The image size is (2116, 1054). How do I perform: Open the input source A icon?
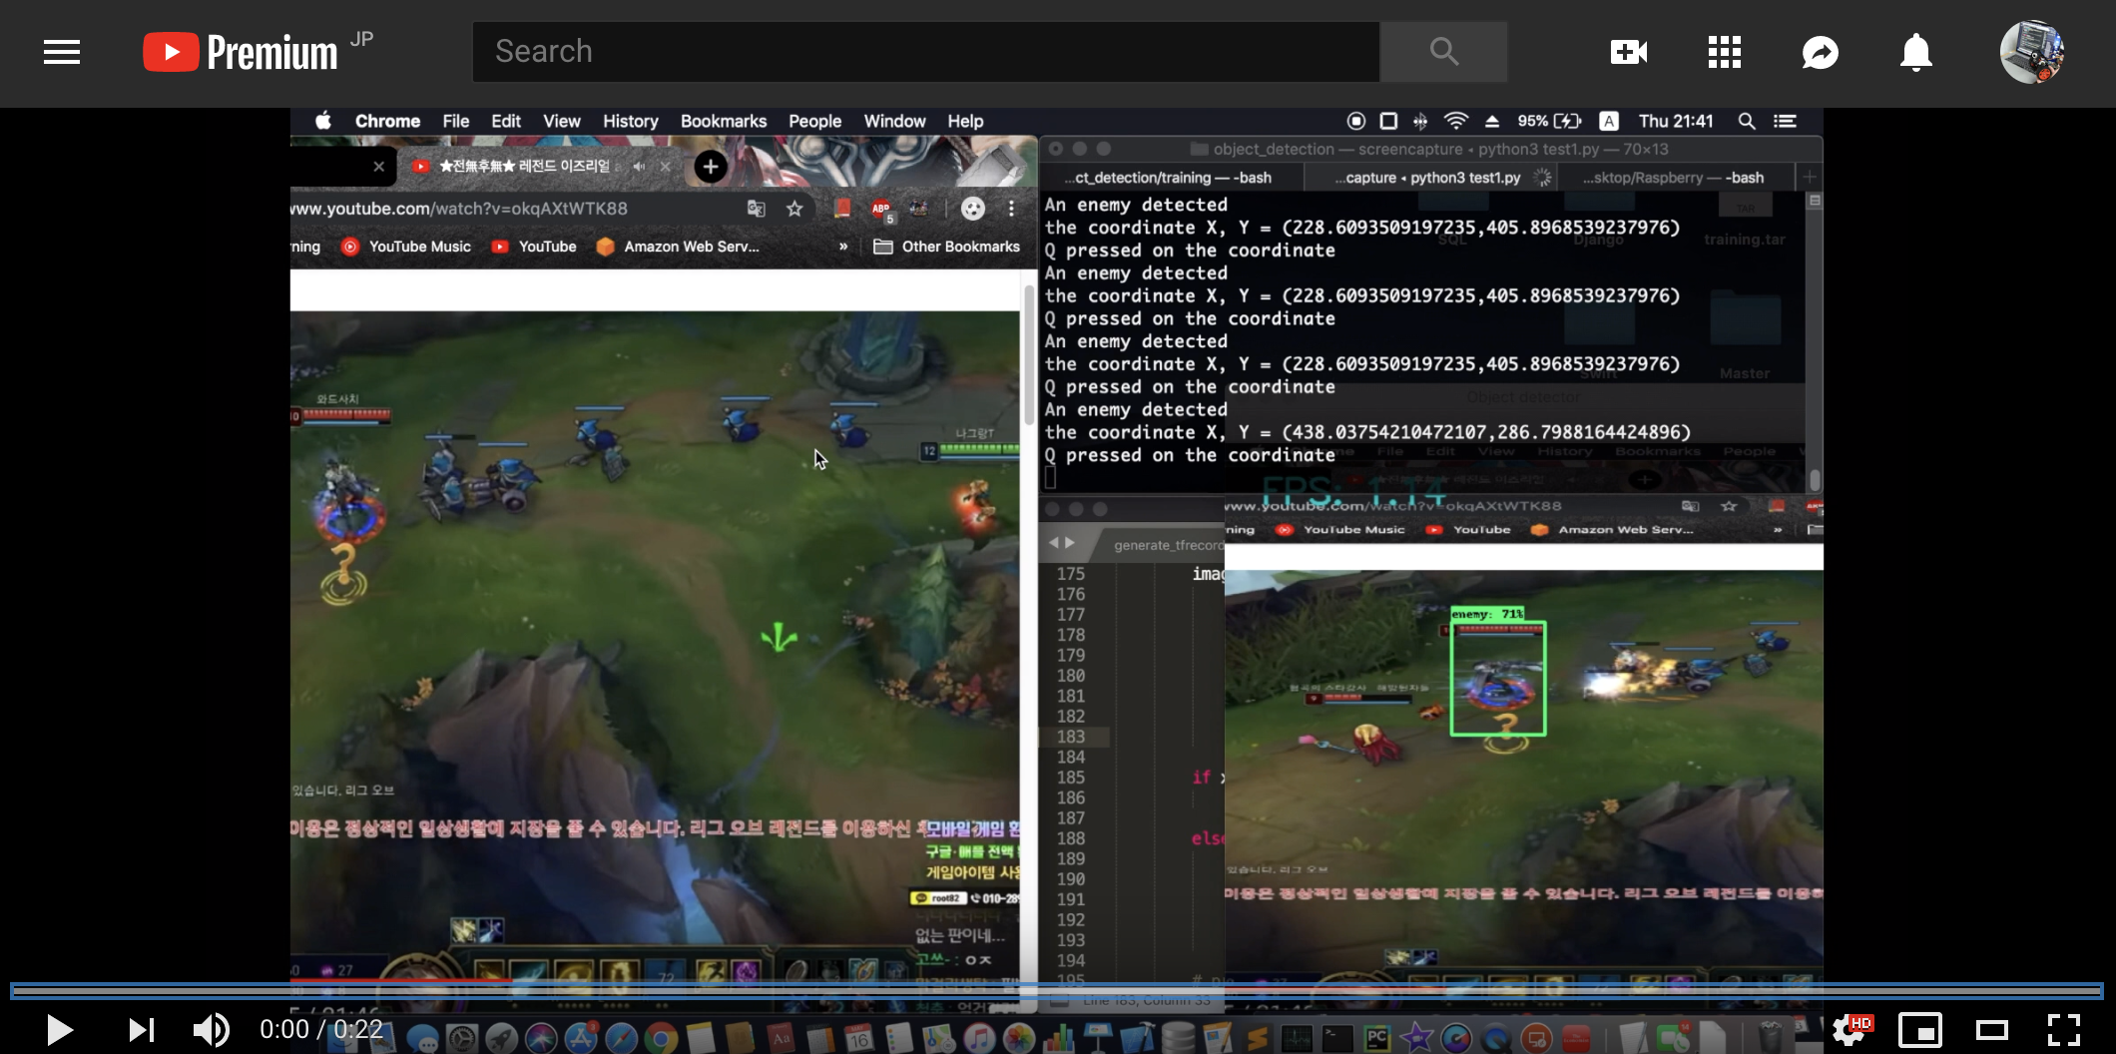click(x=1609, y=121)
